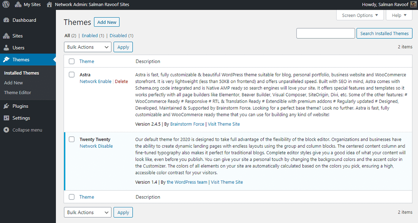Select the Sites menu icon
Image resolution: width=418 pixels, height=223 pixels.
(7, 36)
